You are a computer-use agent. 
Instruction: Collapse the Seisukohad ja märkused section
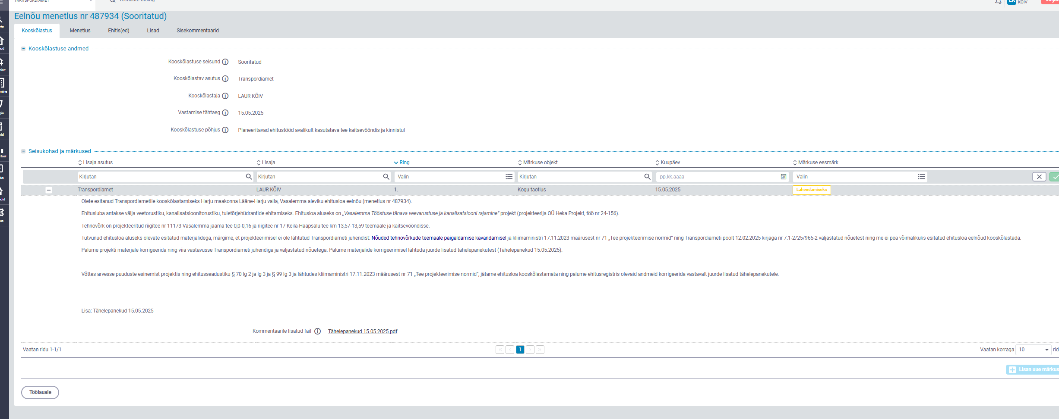click(x=23, y=151)
